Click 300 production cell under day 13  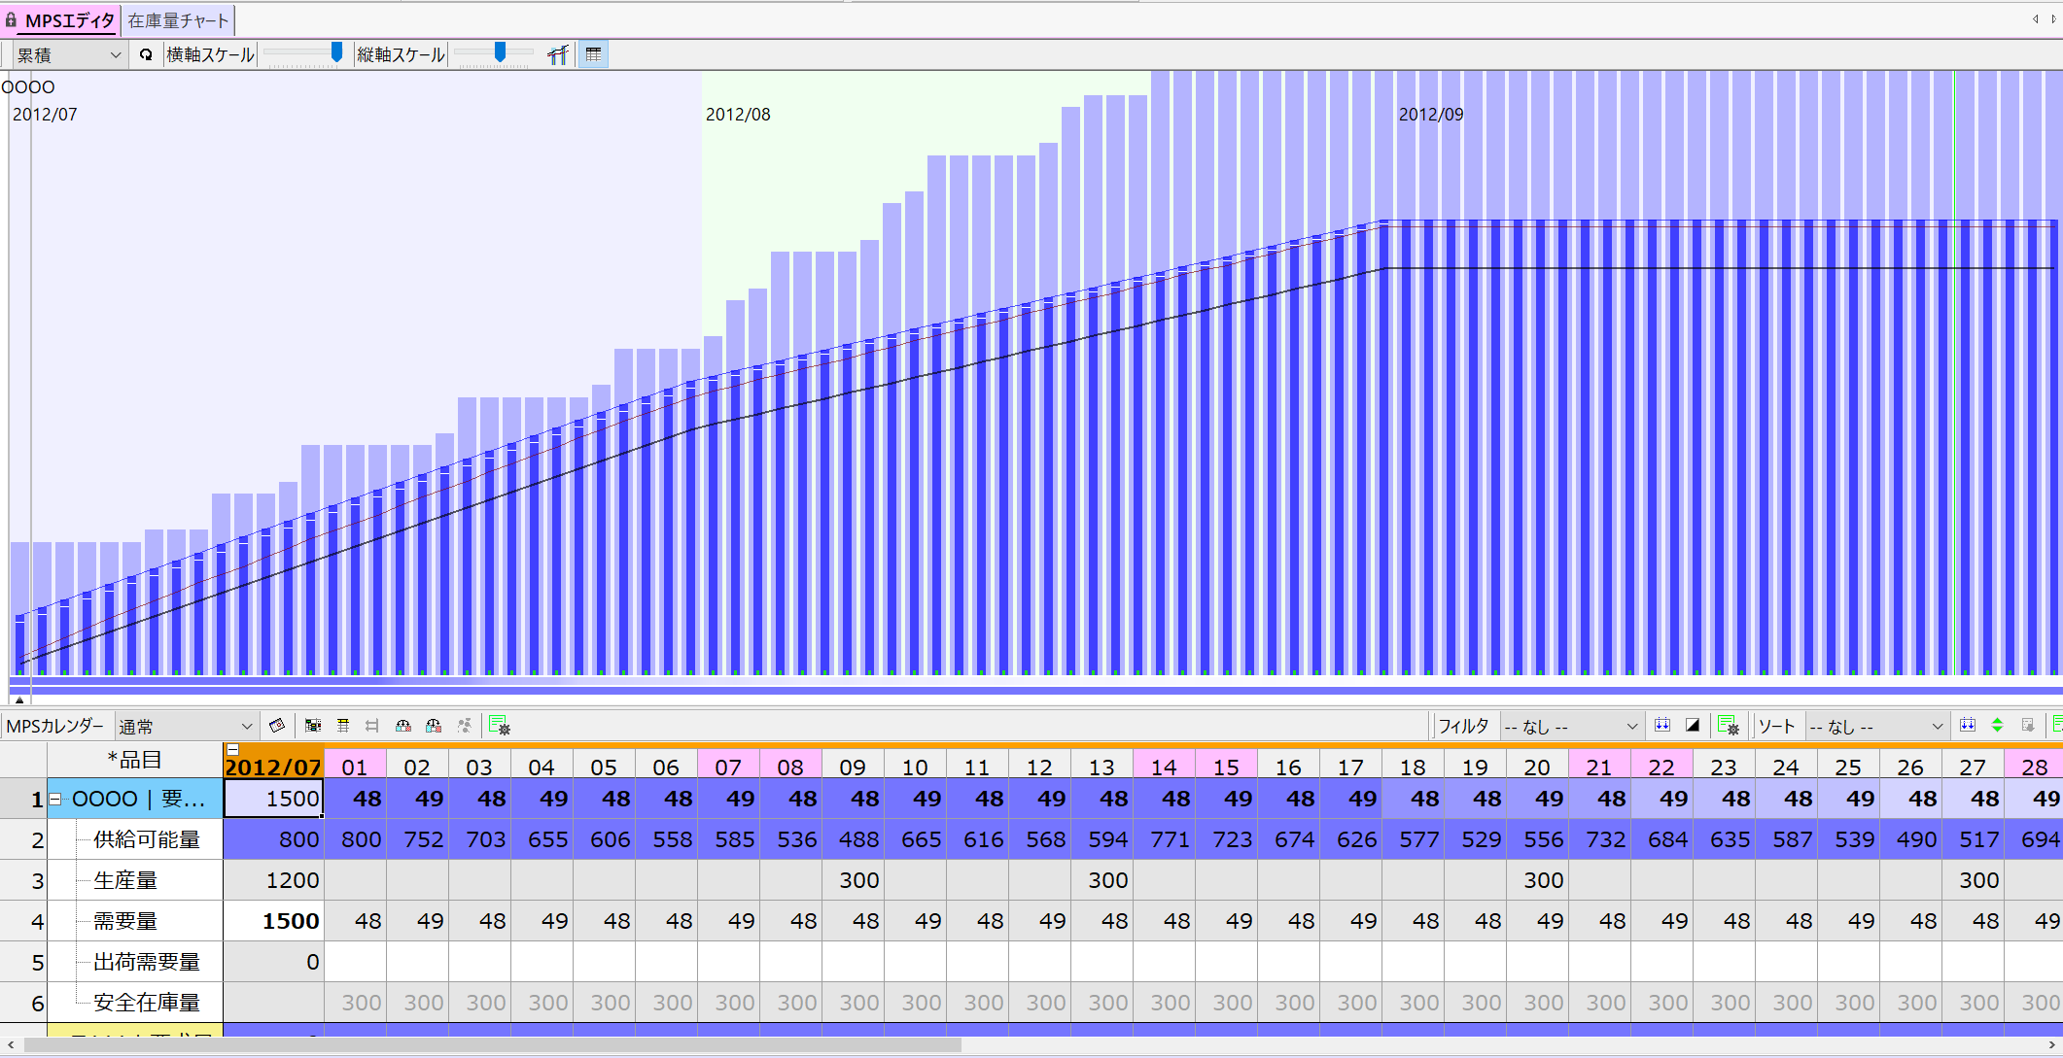[x=1101, y=880]
